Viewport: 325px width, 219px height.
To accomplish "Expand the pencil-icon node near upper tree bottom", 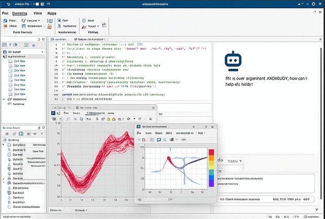I will pyautogui.click(x=4, y=100).
